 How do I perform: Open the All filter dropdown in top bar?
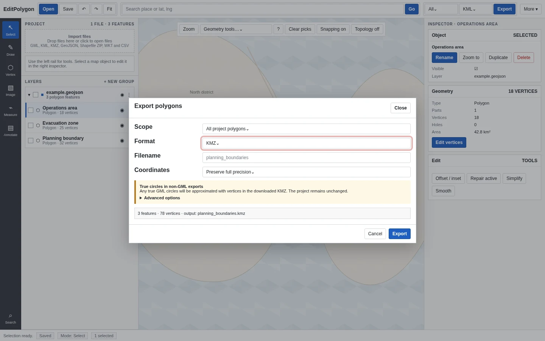click(441, 9)
